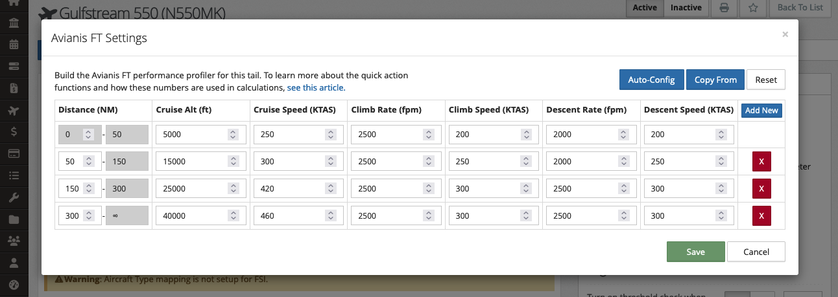Click the dollar sign sidebar icon
This screenshot has height=297, width=838.
[14, 131]
